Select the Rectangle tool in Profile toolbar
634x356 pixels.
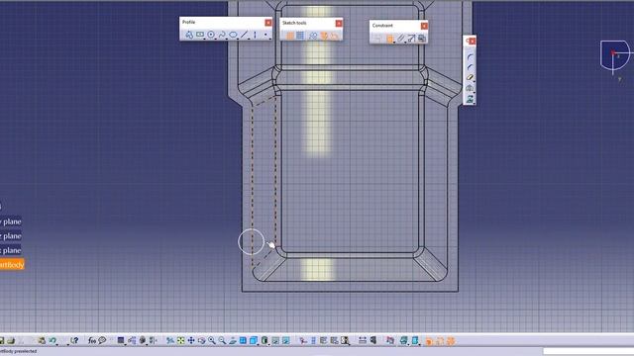[x=200, y=35]
